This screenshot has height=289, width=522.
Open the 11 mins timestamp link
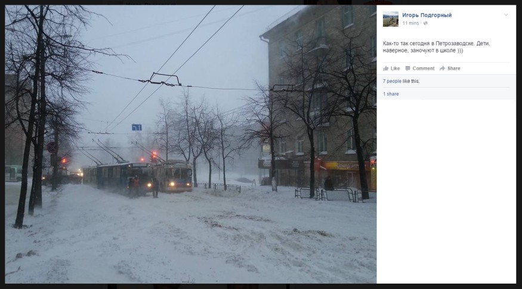(x=410, y=23)
